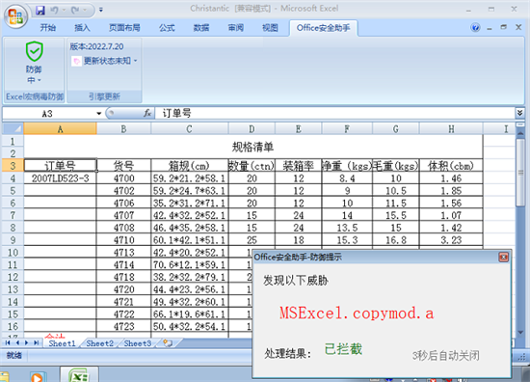Click the 货号 header cell
The height and width of the screenshot is (382, 530).
(123, 166)
